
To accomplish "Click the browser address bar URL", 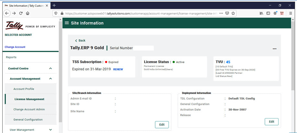I will (x=140, y=13).
